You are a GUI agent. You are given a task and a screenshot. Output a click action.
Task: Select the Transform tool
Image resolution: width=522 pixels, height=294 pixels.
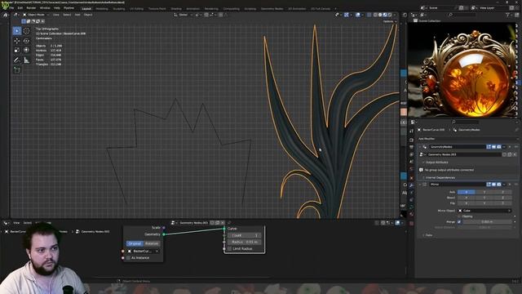[26, 50]
